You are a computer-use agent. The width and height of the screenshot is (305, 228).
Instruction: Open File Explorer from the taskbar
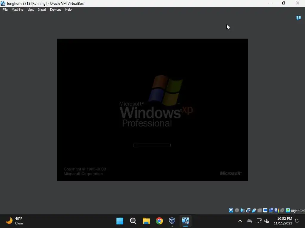[x=146, y=221]
